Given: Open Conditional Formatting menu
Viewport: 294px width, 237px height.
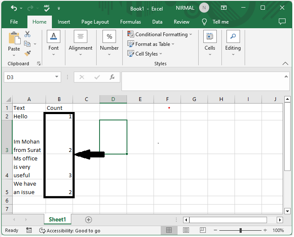Looking at the screenshot, I should pos(159,35).
